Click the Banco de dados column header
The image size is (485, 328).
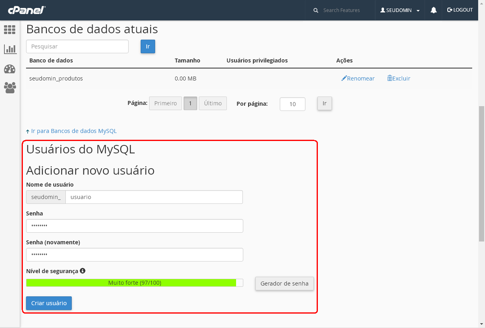(x=51, y=60)
